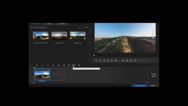Step back with the previous frame button

coord(104,61)
